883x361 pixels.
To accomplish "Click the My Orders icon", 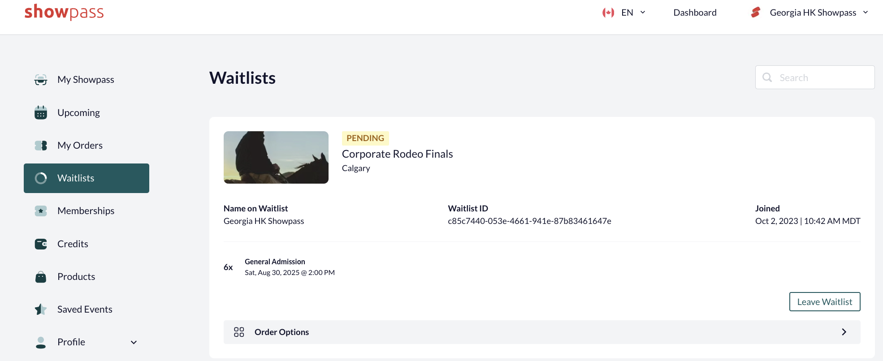I will 41,146.
